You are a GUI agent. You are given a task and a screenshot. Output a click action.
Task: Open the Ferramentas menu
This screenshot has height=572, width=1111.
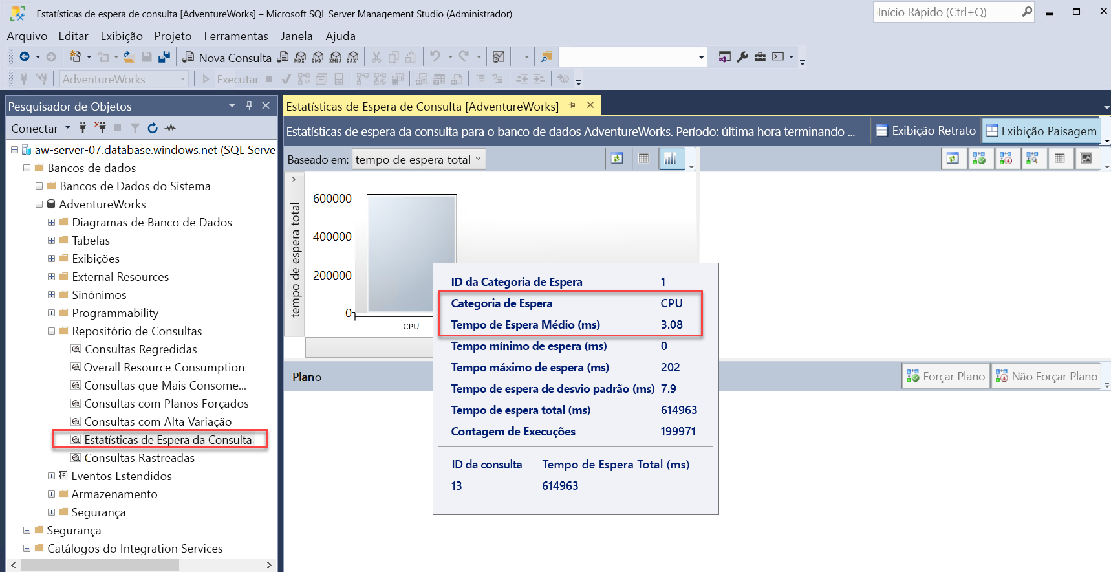[236, 36]
